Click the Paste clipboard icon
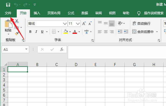 coord(8,24)
